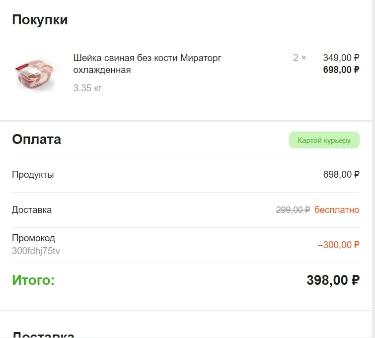Click the partially visible Доставка heading at bottom
375x338 pixels.
[x=43, y=334]
